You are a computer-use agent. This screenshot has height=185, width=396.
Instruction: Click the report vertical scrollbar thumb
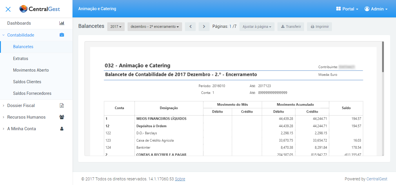[383, 57]
